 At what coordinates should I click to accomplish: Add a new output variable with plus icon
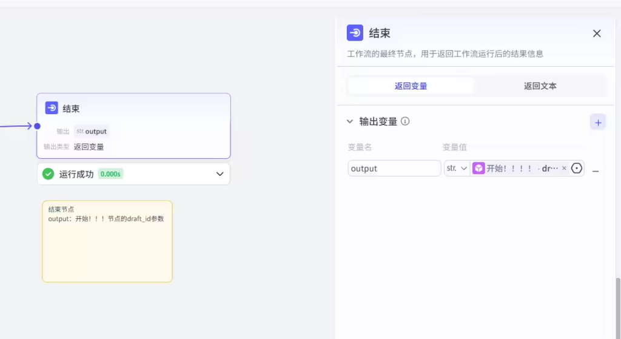(598, 123)
